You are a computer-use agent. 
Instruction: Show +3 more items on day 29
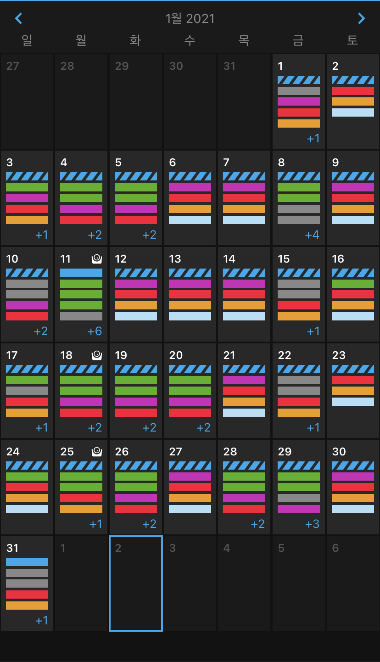(x=313, y=524)
